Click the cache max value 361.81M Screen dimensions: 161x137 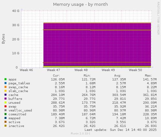click(150, 95)
